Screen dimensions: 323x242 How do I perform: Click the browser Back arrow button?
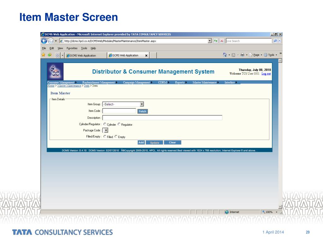tap(44, 41)
